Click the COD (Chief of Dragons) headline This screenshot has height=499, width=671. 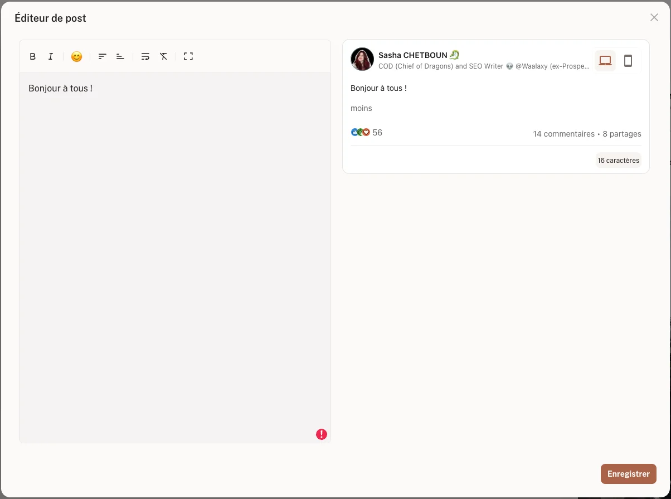484,66
